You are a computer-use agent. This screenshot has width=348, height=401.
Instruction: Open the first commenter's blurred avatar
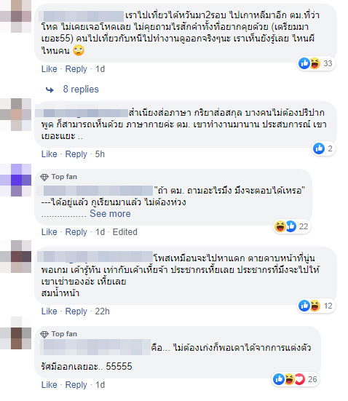click(15, 16)
